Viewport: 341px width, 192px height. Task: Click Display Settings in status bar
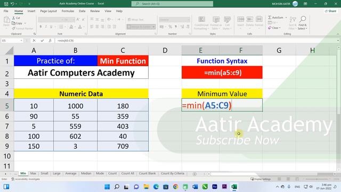tap(261, 179)
